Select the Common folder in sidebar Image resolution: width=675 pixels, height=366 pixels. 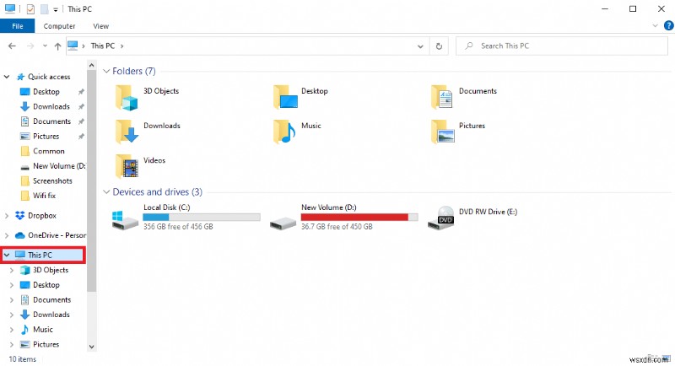[x=49, y=151]
